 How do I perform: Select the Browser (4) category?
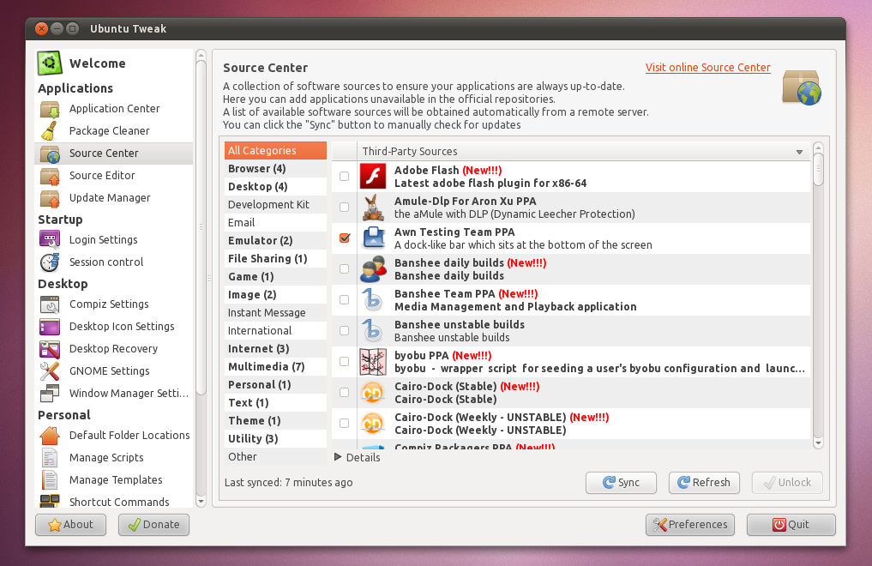pyautogui.click(x=275, y=168)
